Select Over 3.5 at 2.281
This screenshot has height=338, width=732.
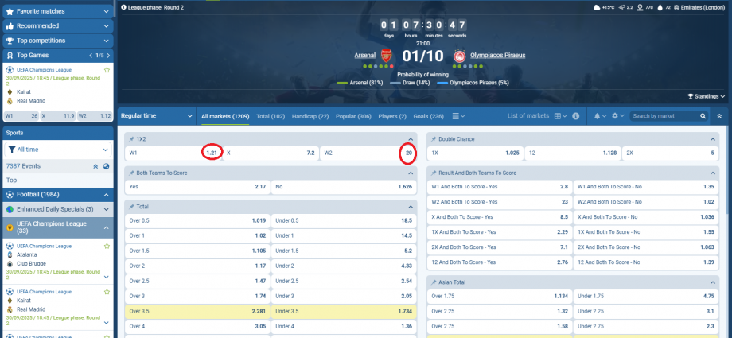[x=197, y=311]
